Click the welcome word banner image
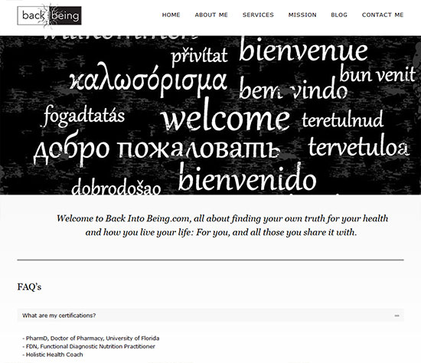Viewport: 421px width, 363px height. [x=210, y=115]
